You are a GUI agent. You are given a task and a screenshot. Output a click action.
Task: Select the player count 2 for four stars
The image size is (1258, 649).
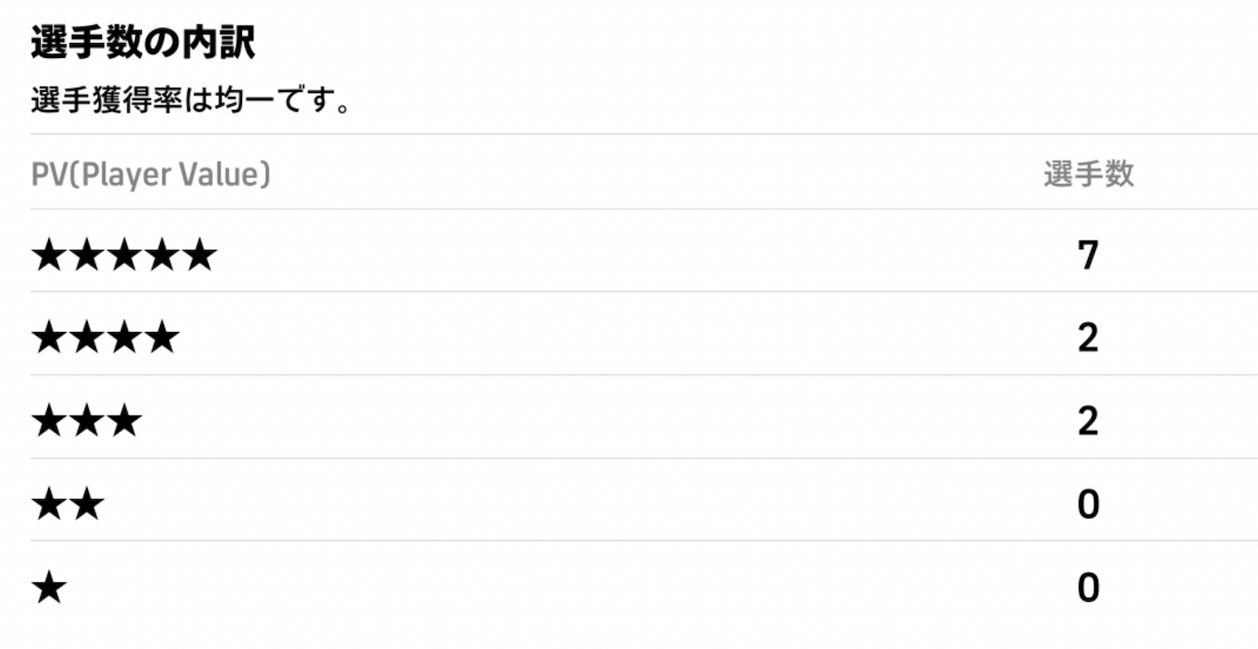(1088, 339)
